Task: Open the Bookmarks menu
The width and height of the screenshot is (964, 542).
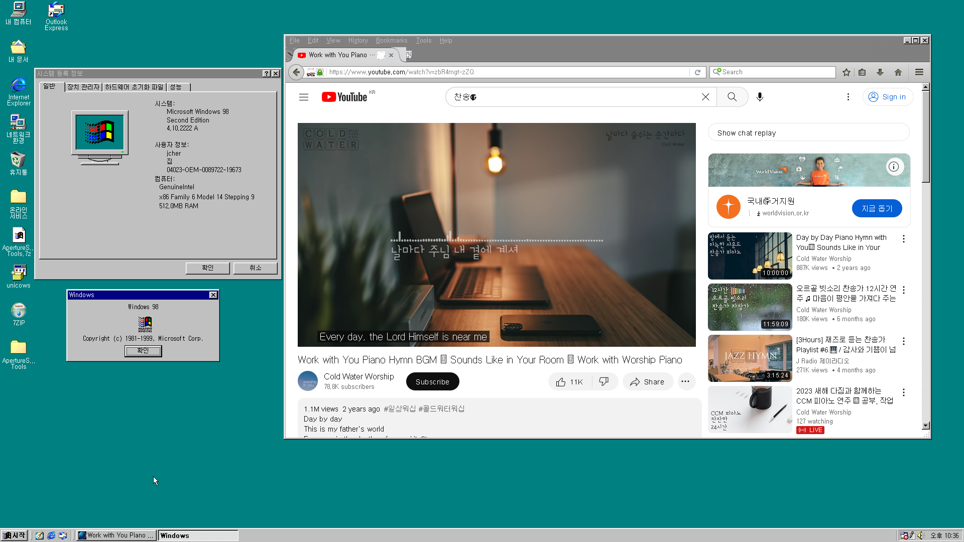Action: (392, 41)
